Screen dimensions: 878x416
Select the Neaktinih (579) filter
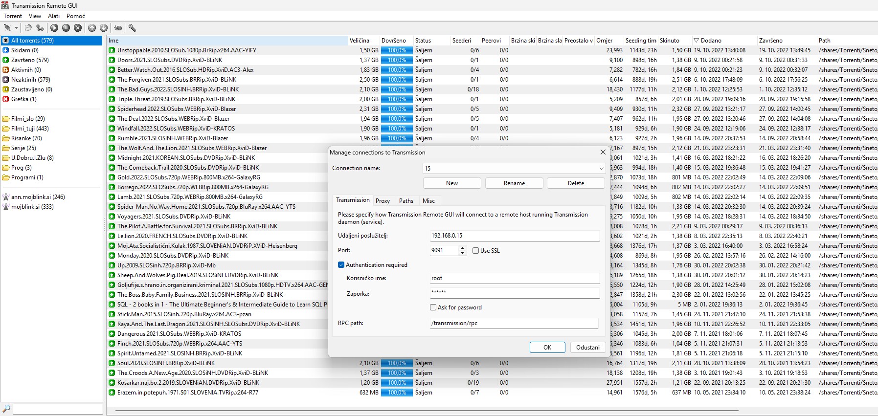(51, 80)
